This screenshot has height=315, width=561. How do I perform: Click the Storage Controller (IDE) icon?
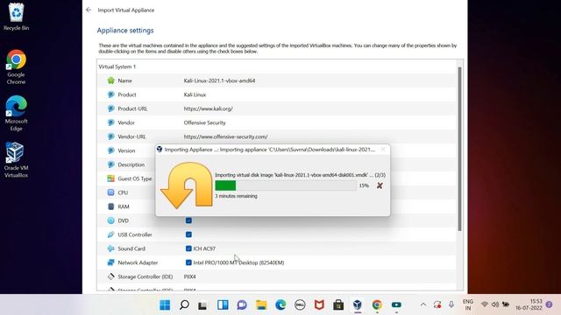coord(111,276)
